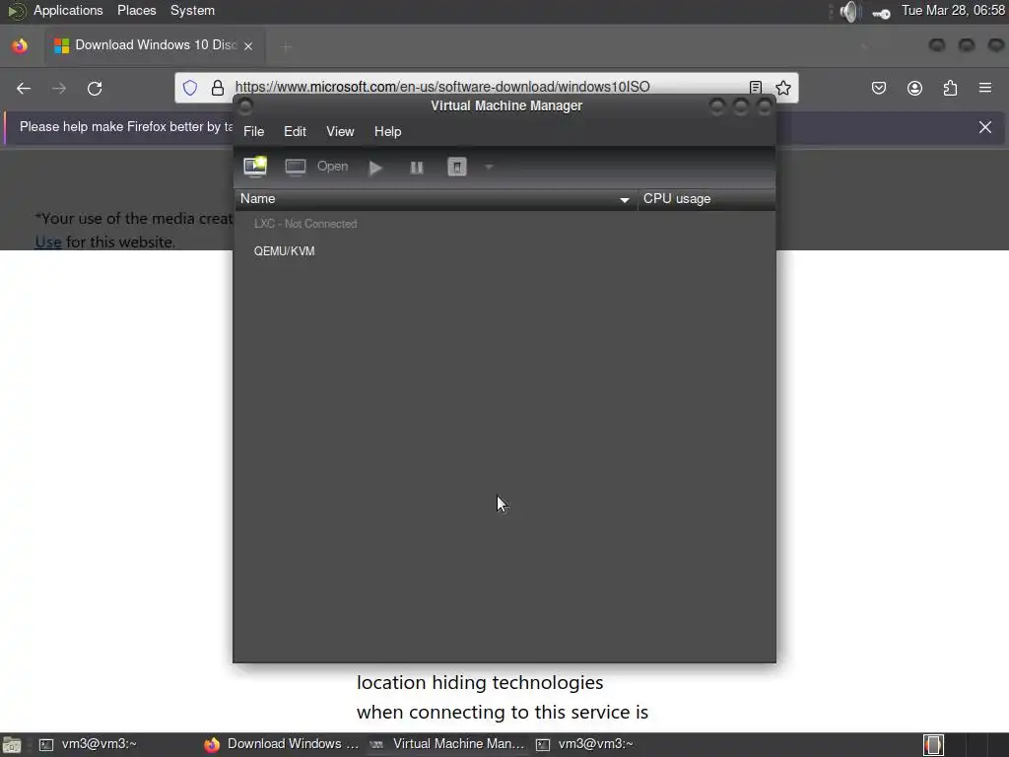1009x757 pixels.
Task: Click the Open button label in toolbar
Action: tap(332, 167)
